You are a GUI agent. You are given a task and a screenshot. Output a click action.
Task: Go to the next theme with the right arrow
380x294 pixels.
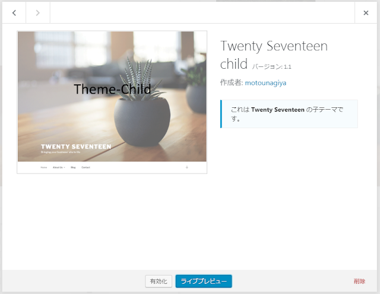[x=38, y=13]
